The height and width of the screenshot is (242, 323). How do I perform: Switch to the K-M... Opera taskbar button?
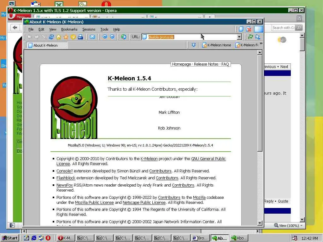[x=66, y=238]
